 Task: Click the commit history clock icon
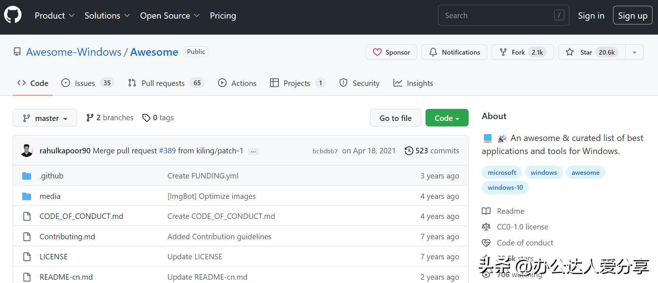(x=409, y=151)
